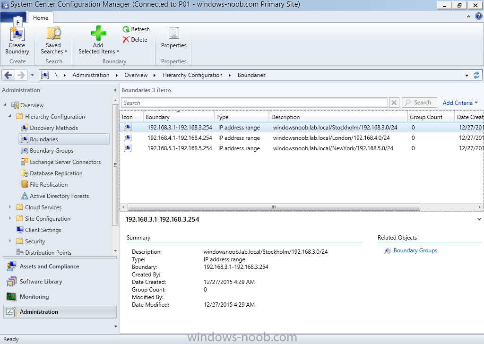Sort by the Boundary column header
This screenshot has height=344, width=484.
click(179, 117)
